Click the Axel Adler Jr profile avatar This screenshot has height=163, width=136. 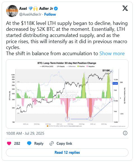click(12, 11)
